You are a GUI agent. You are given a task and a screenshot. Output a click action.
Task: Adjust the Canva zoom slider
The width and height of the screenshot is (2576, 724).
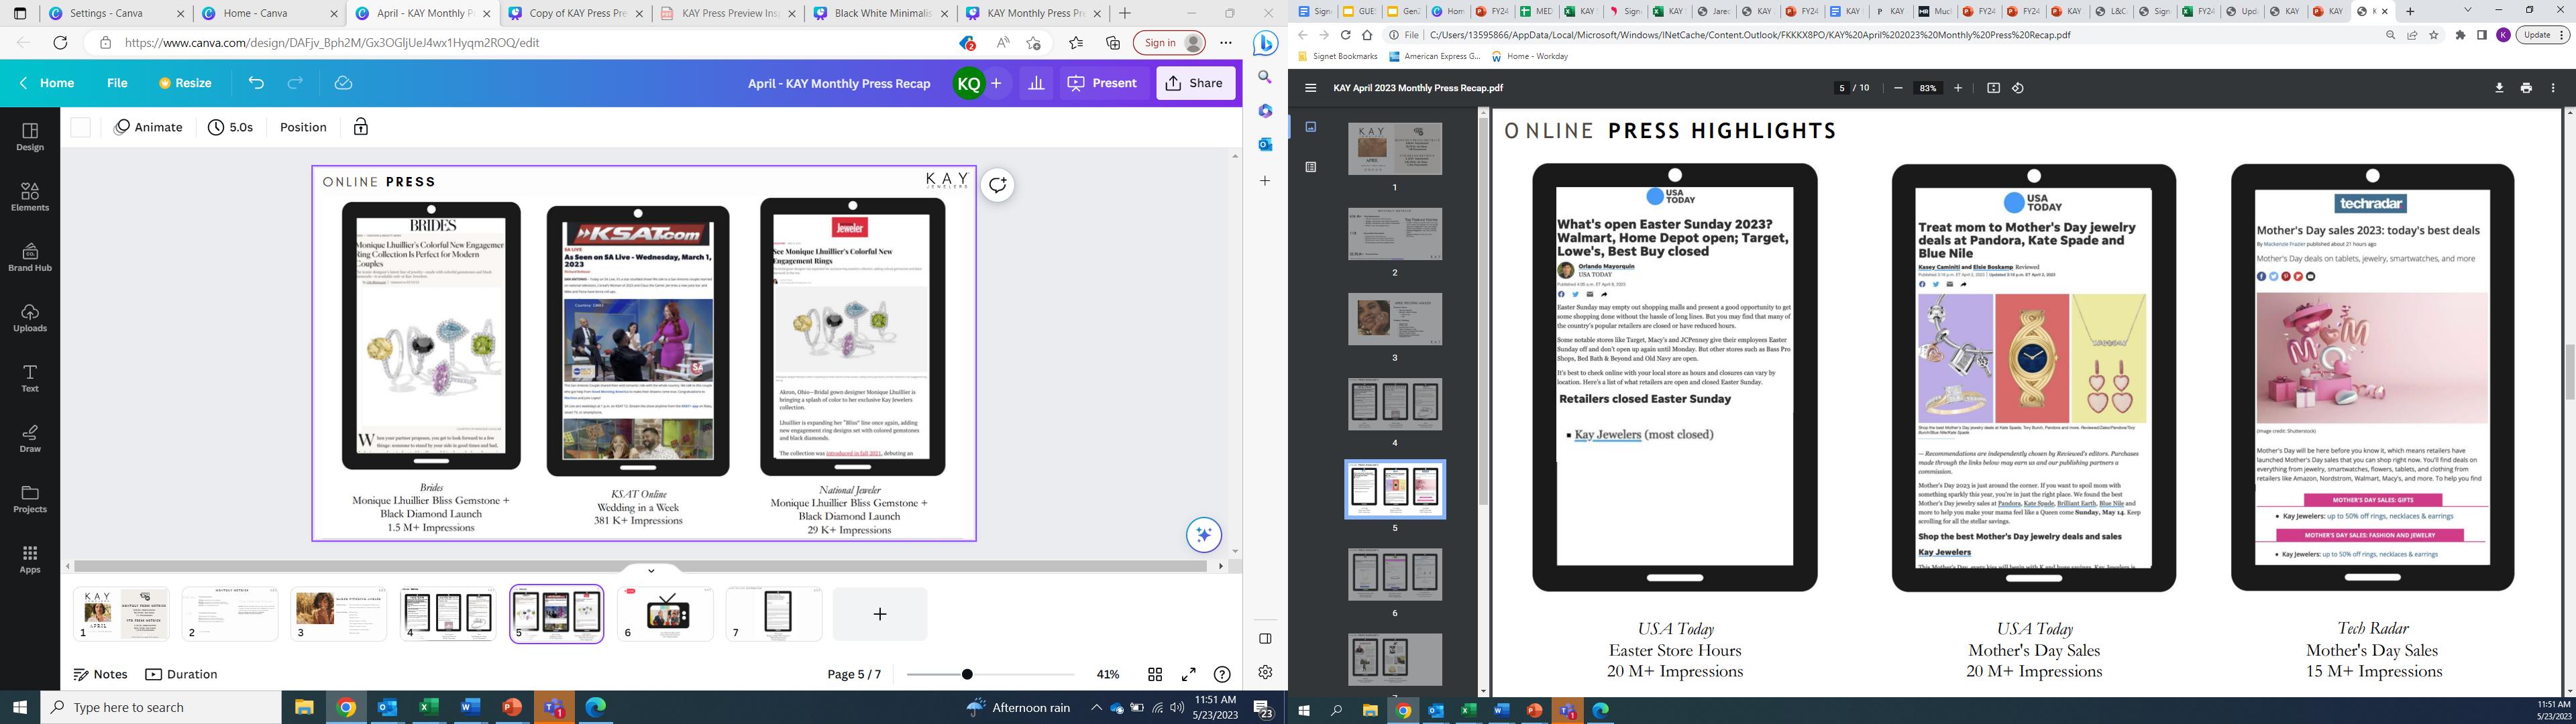pyautogui.click(x=967, y=674)
